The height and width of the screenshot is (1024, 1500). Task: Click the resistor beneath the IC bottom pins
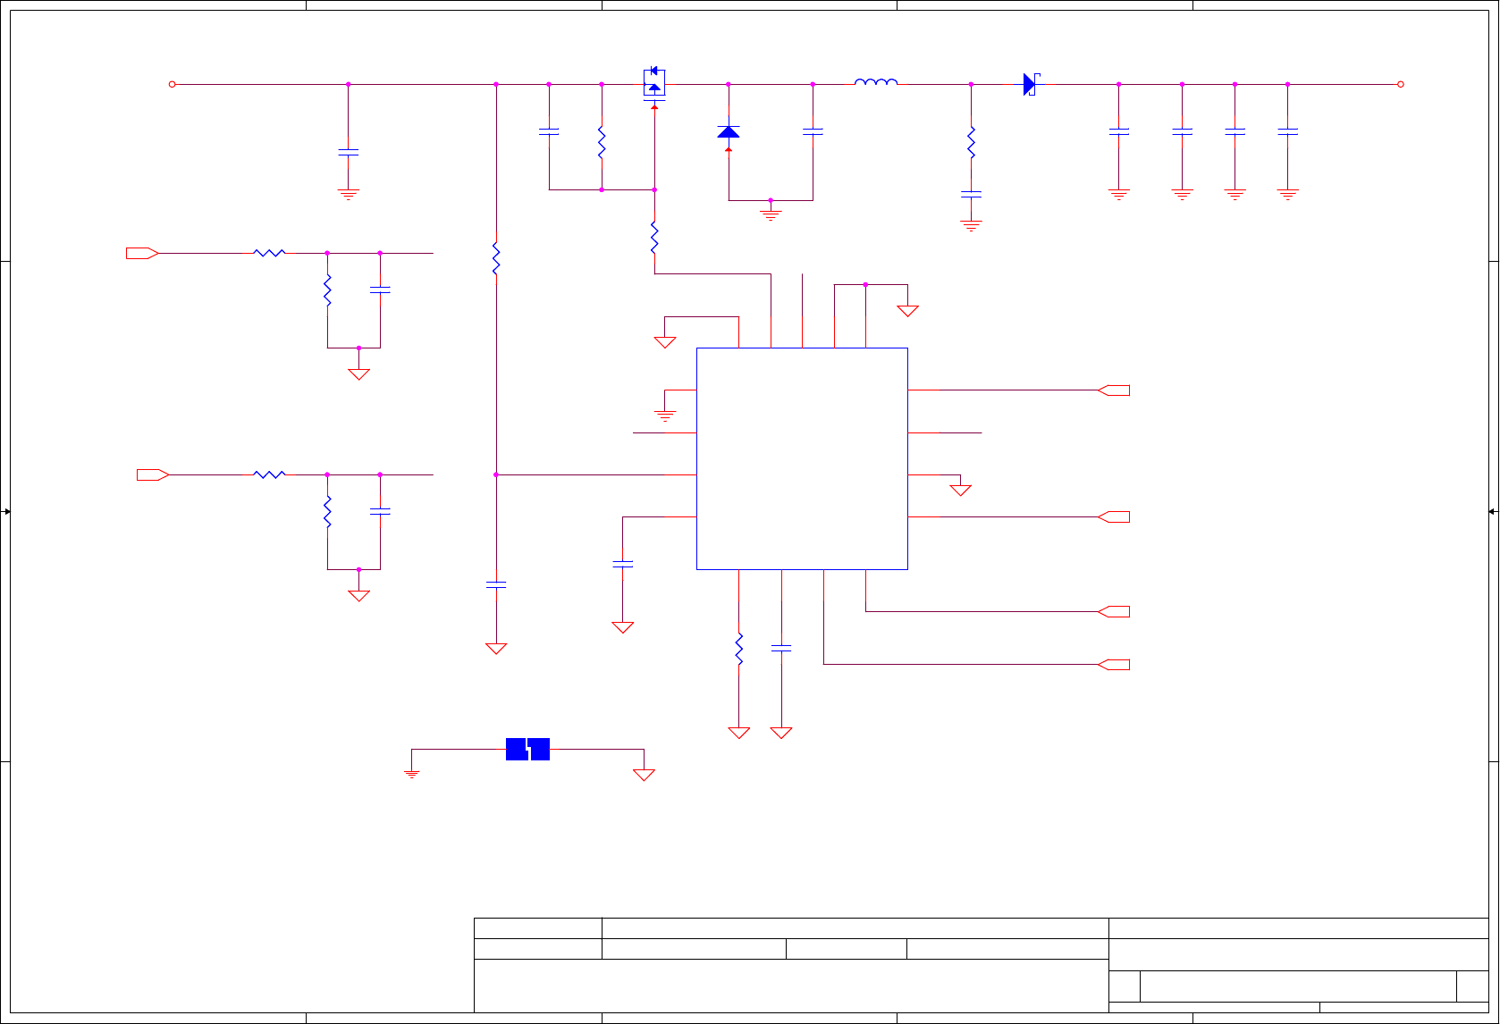pos(739,649)
